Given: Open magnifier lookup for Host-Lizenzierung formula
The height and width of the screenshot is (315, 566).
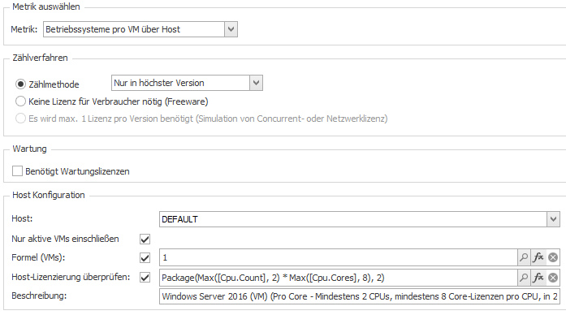Looking at the screenshot, I should point(524,278).
